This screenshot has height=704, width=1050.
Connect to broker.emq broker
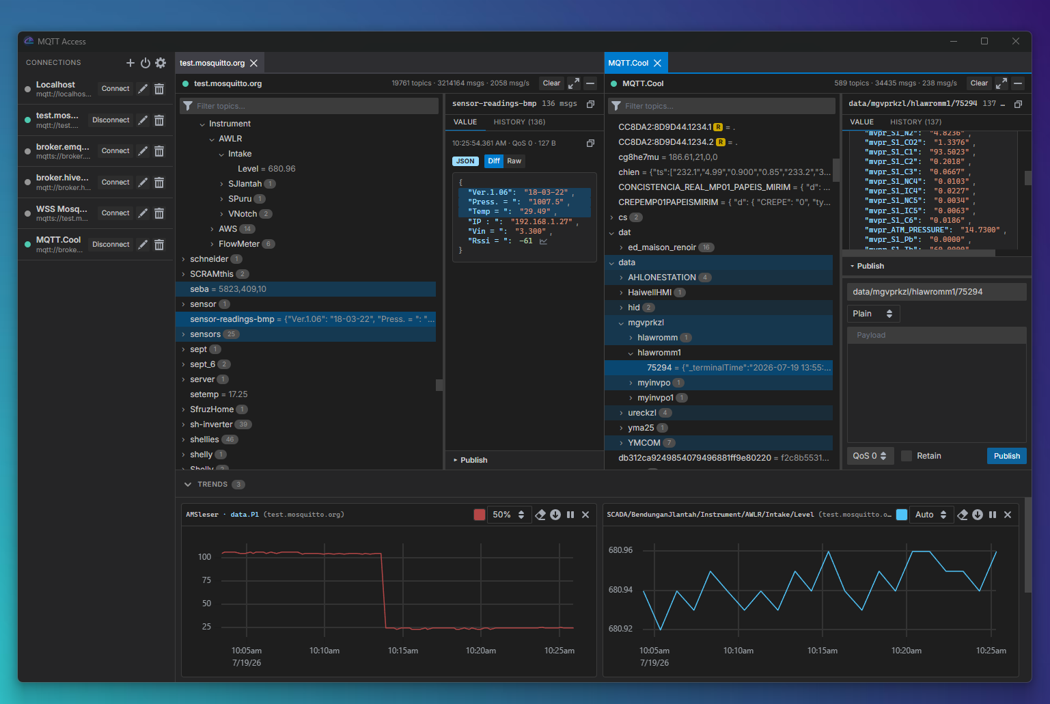pos(115,151)
